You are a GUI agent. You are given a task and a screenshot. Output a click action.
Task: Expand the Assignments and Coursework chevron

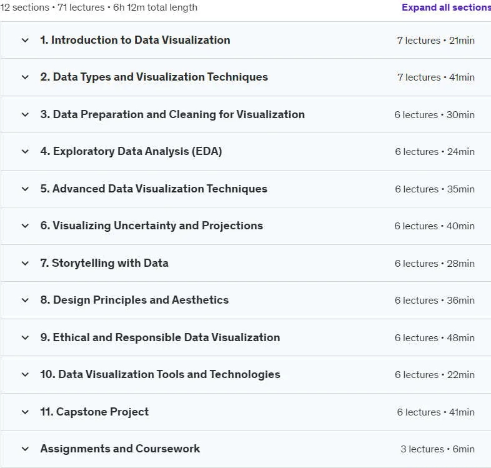tap(25, 449)
